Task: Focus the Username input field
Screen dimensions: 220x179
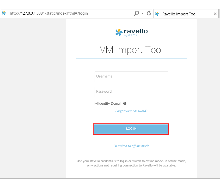Action: (x=131, y=77)
